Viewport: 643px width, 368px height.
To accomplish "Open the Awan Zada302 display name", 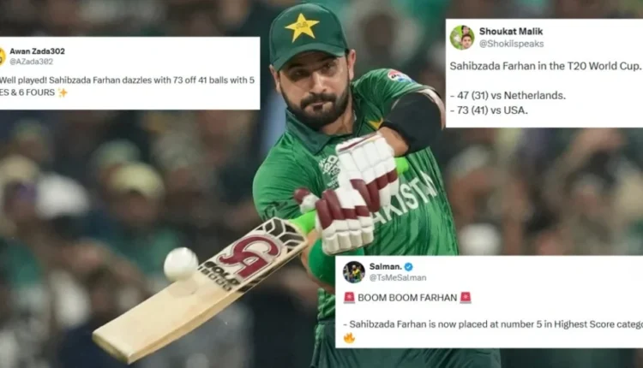I will [x=38, y=51].
